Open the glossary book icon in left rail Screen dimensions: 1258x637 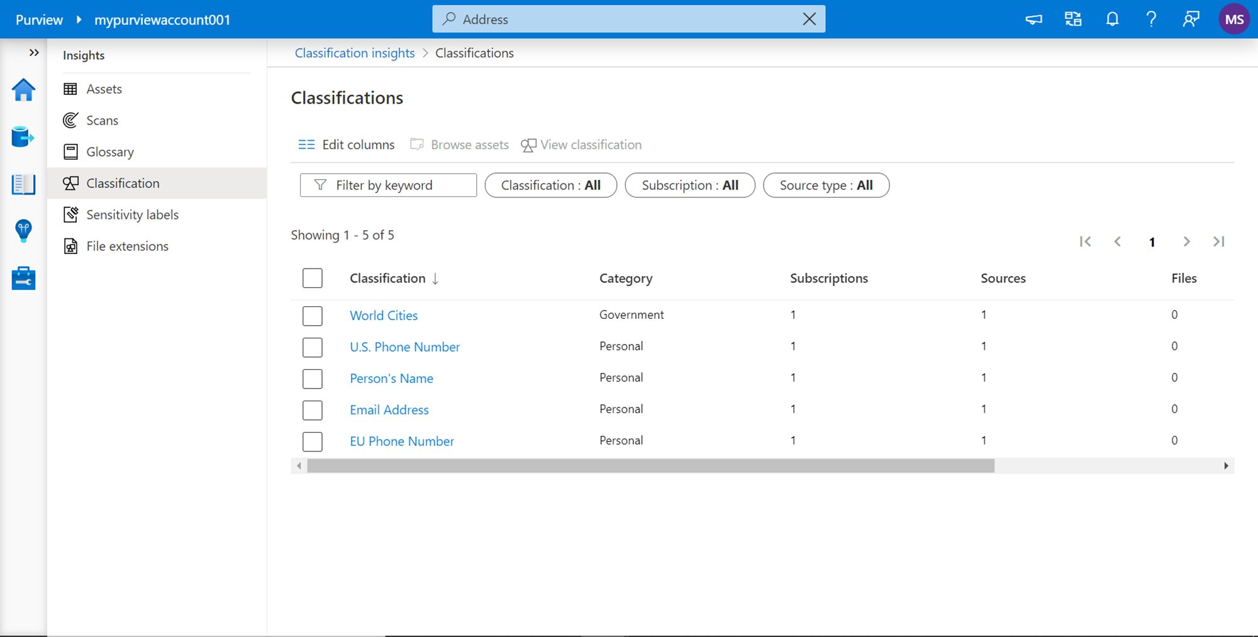click(x=23, y=184)
